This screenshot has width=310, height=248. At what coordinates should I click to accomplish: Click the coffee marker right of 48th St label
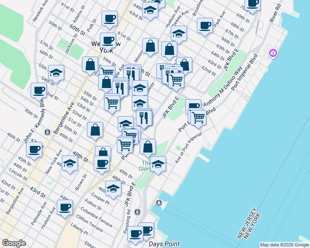102,165
